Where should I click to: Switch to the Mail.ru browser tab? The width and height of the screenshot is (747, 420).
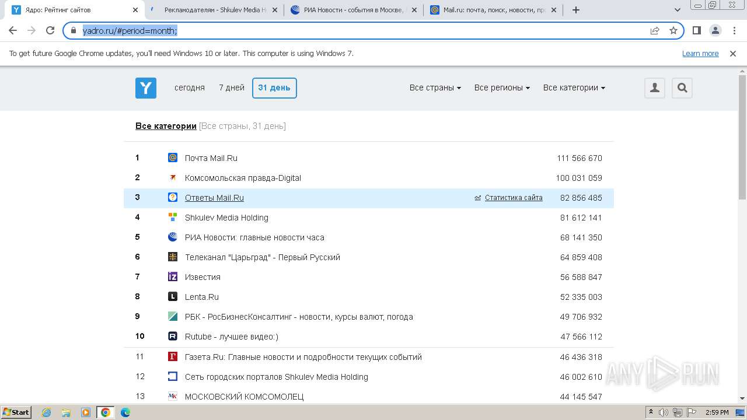(x=493, y=10)
